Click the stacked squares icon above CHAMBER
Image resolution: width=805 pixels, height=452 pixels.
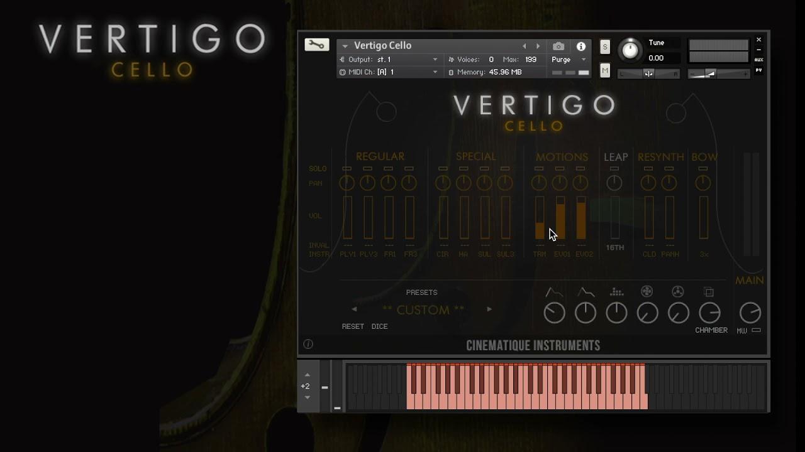pos(709,292)
